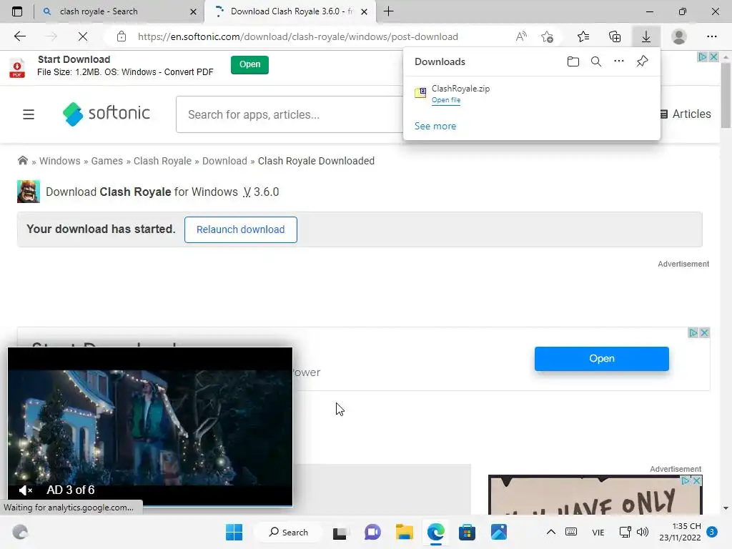Screen dimensions: 732x549
Task: Pin the Downloads panel
Action: pyautogui.click(x=643, y=61)
